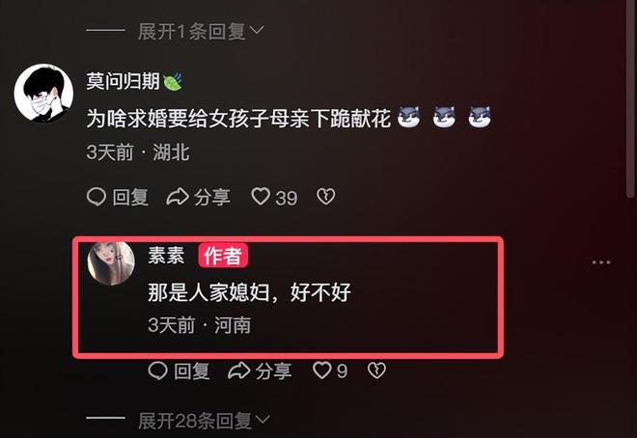Click the 回复 text under 素素's reply
The width and height of the screenshot is (637, 438).
(192, 371)
